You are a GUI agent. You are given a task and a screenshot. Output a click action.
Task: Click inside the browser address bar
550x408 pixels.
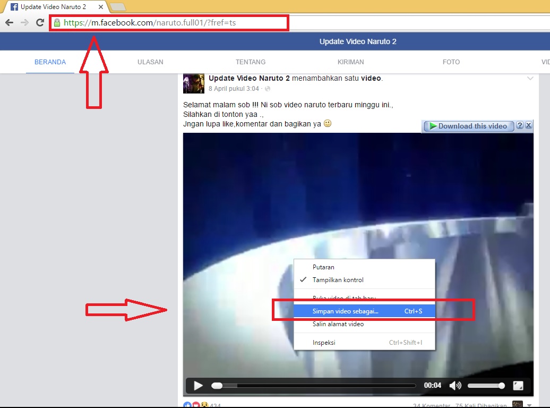pyautogui.click(x=170, y=23)
